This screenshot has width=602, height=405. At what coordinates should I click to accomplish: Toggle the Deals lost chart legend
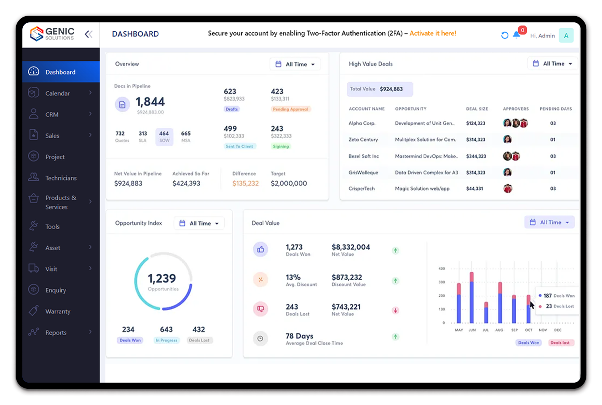[560, 343]
